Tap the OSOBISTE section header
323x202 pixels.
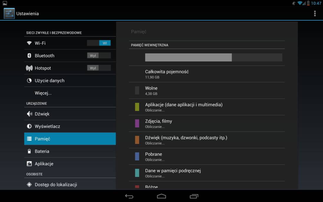point(34,174)
